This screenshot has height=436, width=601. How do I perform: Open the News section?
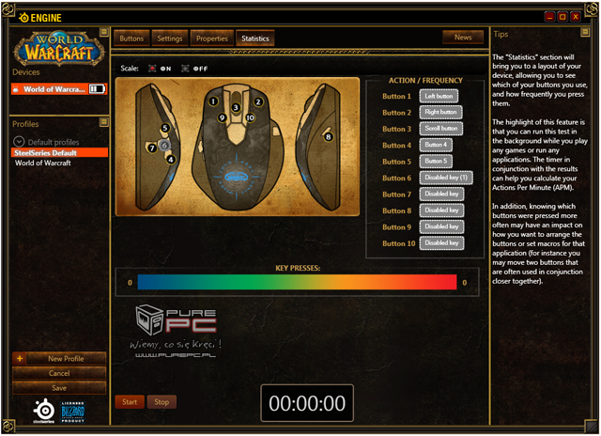click(x=463, y=38)
